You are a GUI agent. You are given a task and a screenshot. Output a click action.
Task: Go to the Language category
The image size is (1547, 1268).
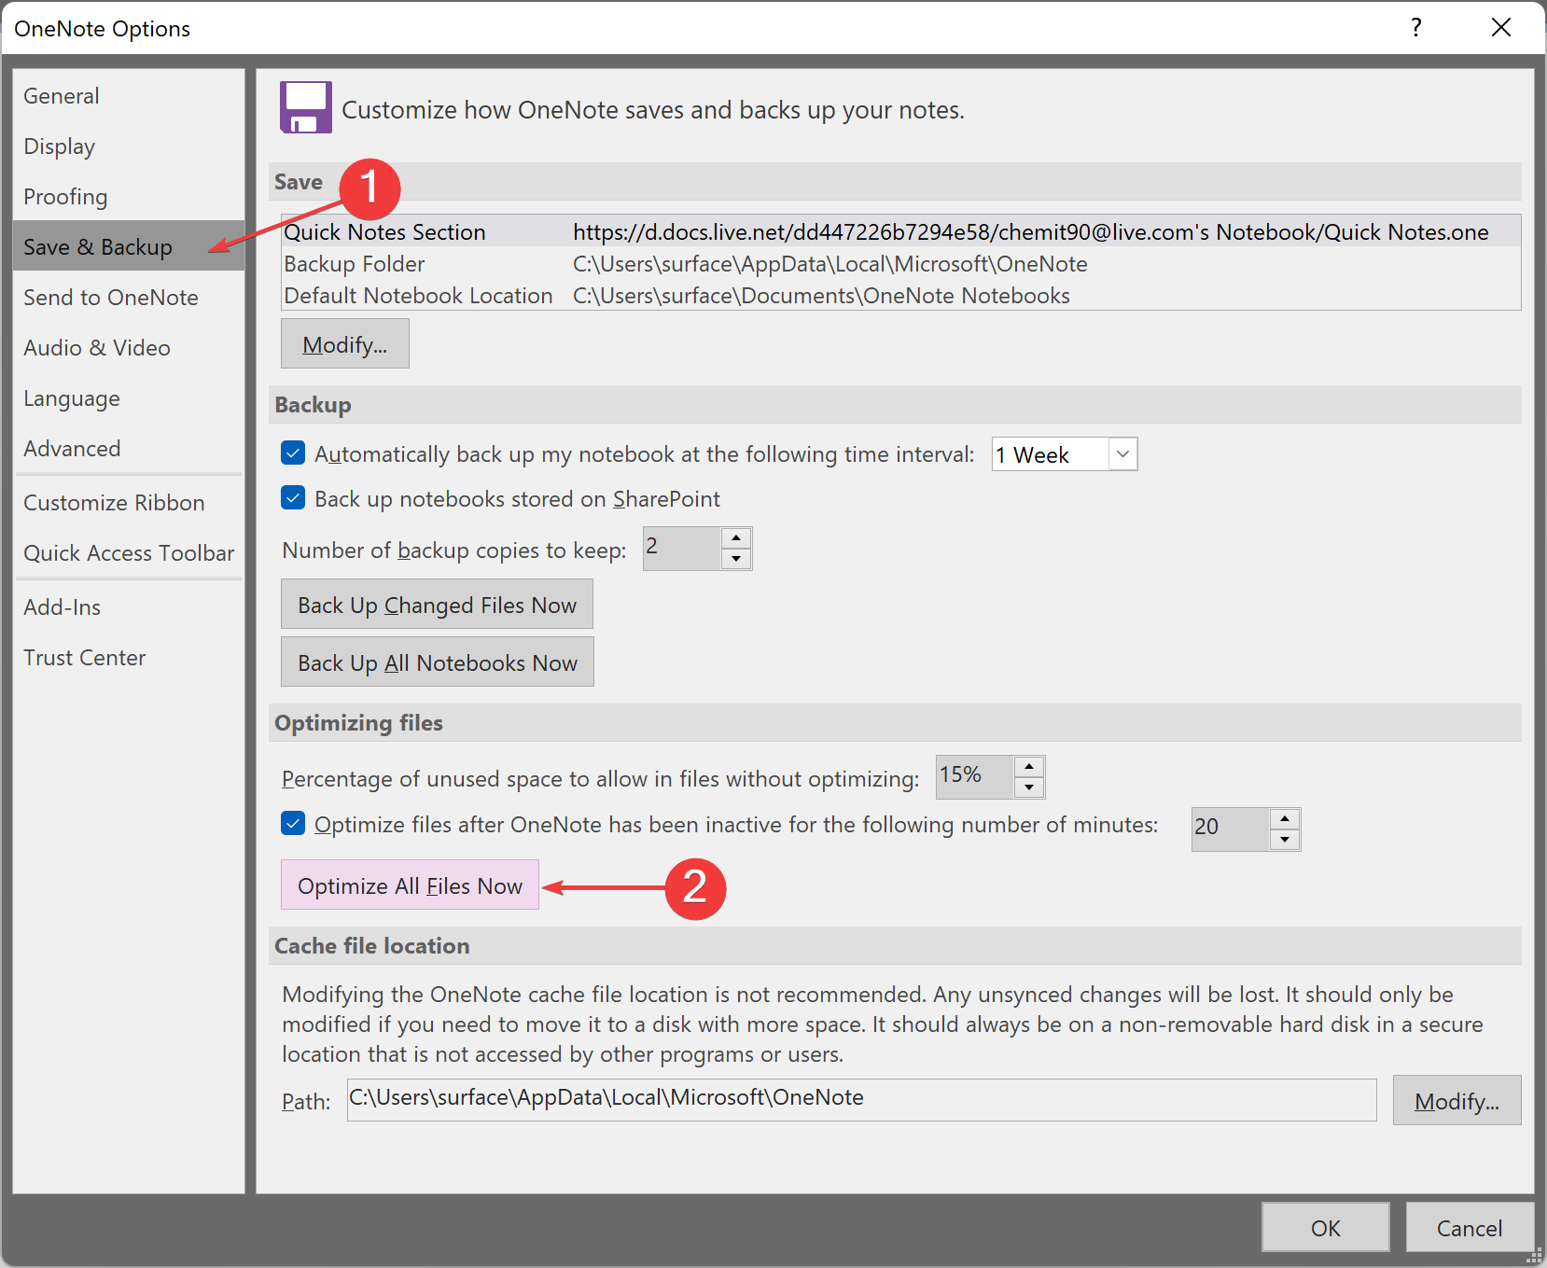(129, 398)
